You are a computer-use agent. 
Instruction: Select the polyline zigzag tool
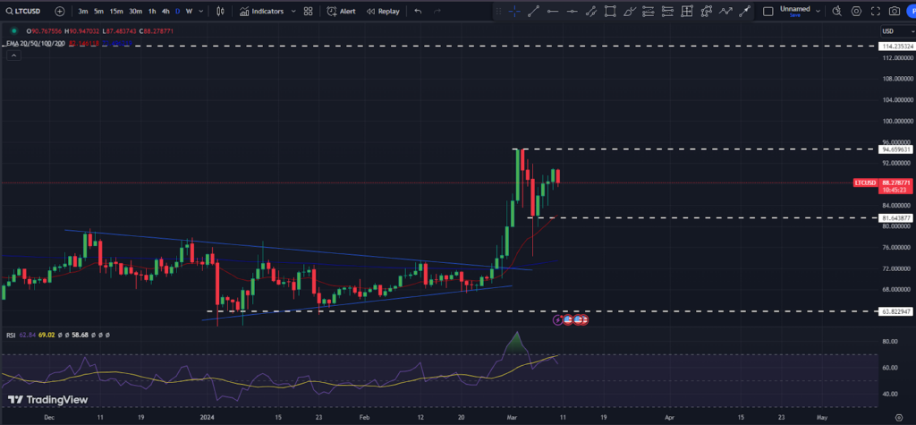coord(725,11)
